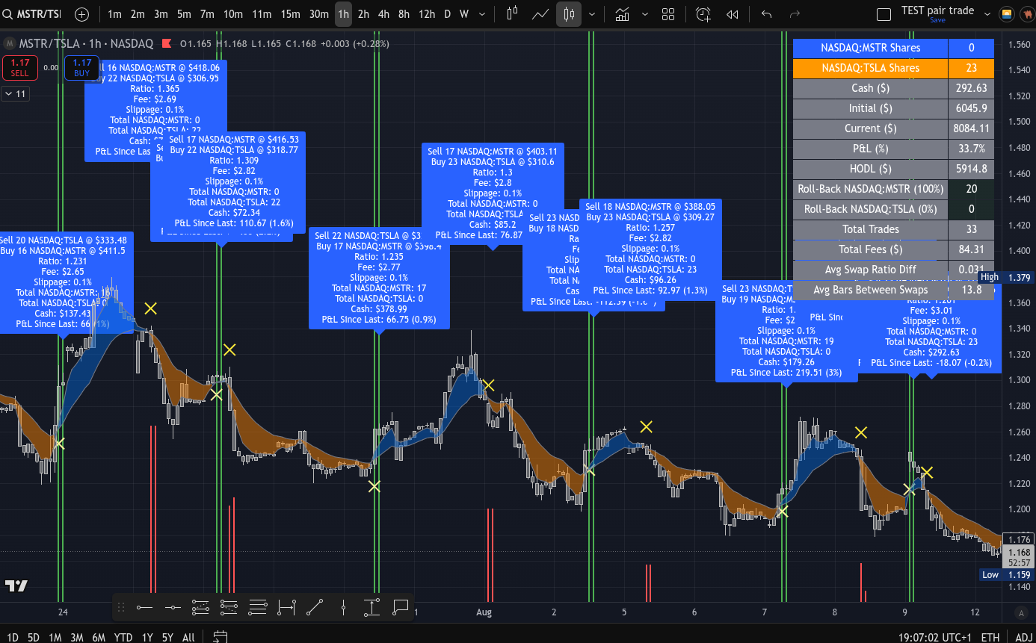Screen dimensions: 1036x643
Task: Click the drawing favorites toolbar drag handle
Action: [x=121, y=607]
